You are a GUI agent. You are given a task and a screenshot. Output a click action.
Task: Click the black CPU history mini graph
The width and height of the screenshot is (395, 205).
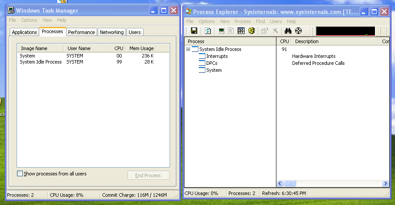(x=345, y=31)
